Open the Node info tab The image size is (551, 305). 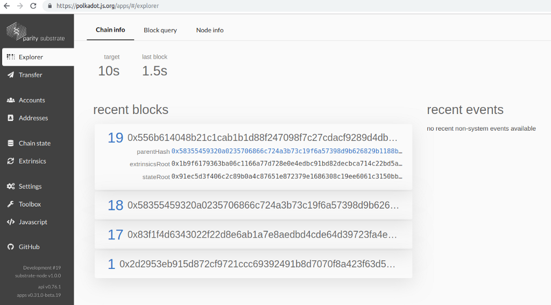click(x=210, y=30)
